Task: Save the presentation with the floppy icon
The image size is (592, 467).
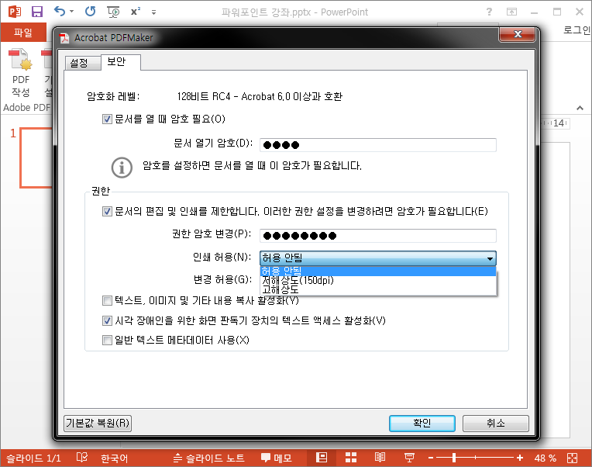Action: pos(37,12)
